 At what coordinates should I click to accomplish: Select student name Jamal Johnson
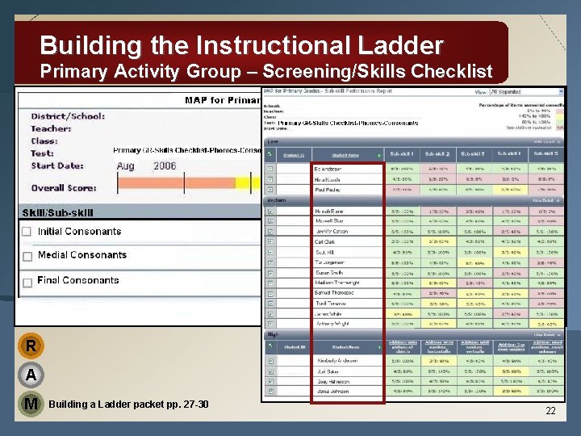[332, 391]
